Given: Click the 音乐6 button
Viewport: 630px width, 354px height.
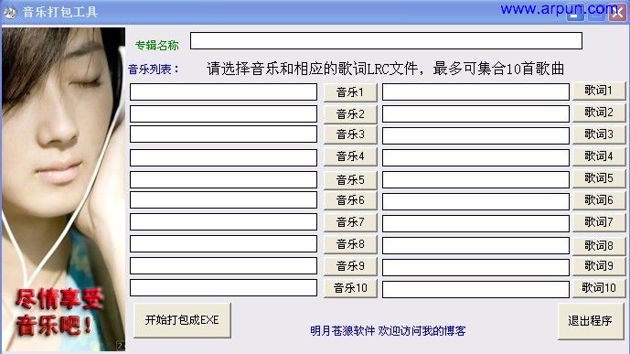Looking at the screenshot, I should pyautogui.click(x=350, y=200).
